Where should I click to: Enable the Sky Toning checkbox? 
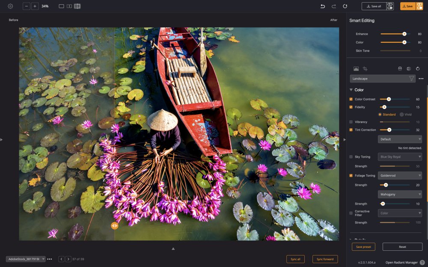351,157
